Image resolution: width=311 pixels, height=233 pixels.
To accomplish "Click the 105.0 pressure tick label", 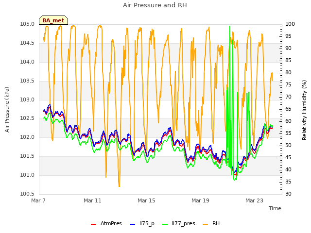I will [27, 24].
